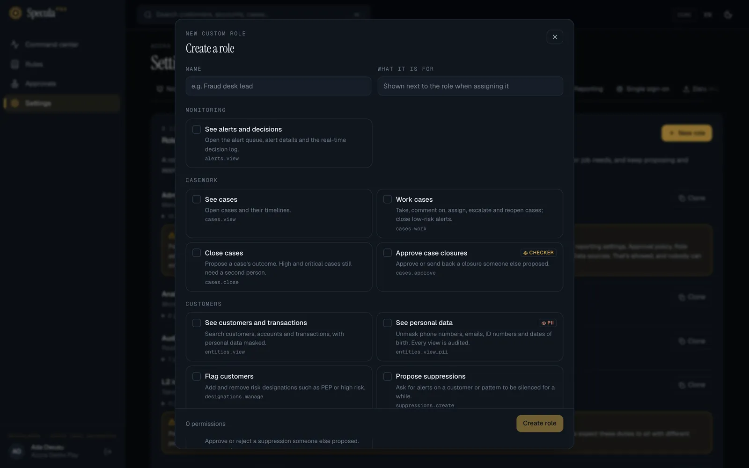Tick the 'Work cases' checkbox

(388, 199)
